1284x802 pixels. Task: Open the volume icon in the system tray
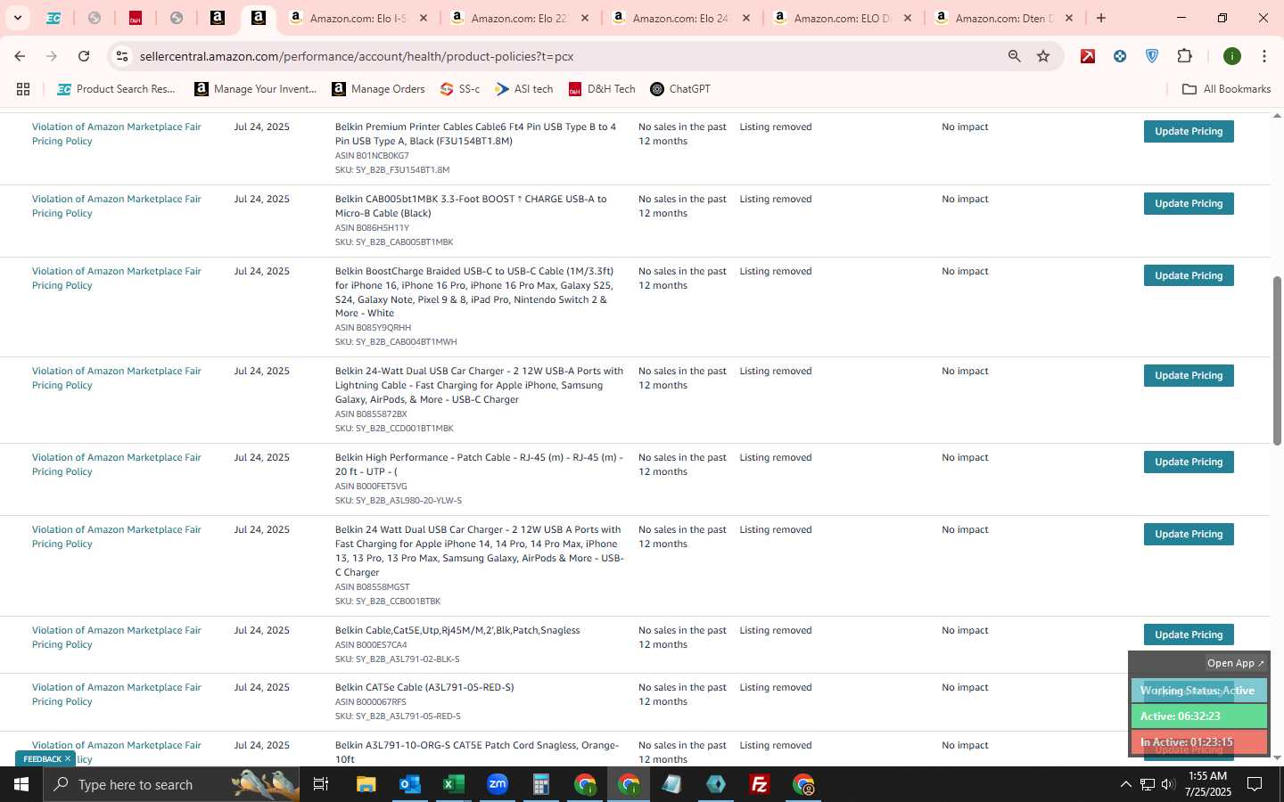pyautogui.click(x=1168, y=784)
